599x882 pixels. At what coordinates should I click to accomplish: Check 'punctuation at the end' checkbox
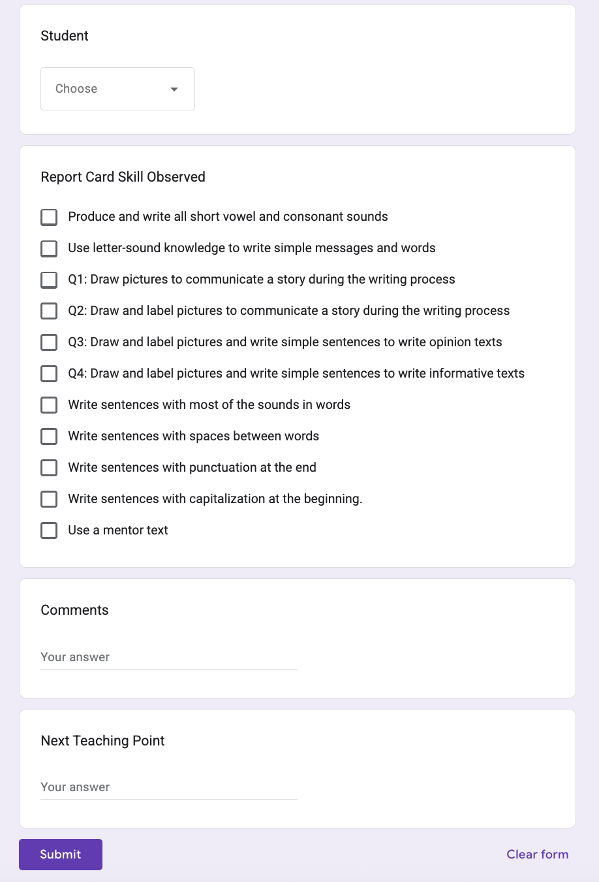(x=49, y=468)
